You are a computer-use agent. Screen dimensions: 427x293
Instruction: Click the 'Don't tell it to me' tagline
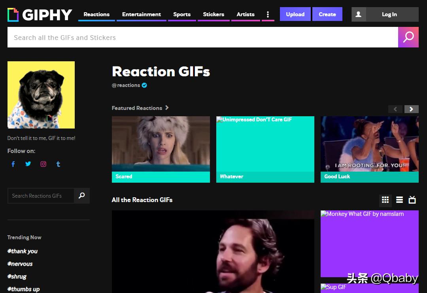coord(42,138)
